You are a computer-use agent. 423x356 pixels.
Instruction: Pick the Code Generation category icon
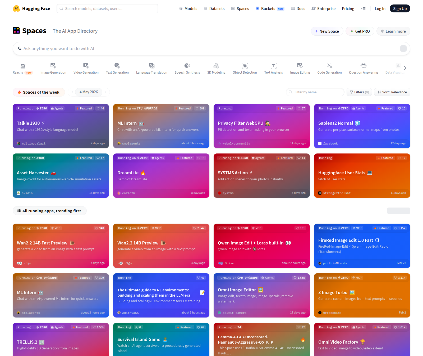[x=329, y=66]
